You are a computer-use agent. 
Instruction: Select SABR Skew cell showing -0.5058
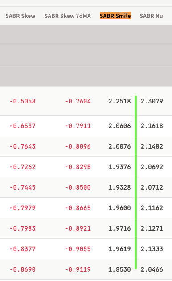tap(23, 101)
